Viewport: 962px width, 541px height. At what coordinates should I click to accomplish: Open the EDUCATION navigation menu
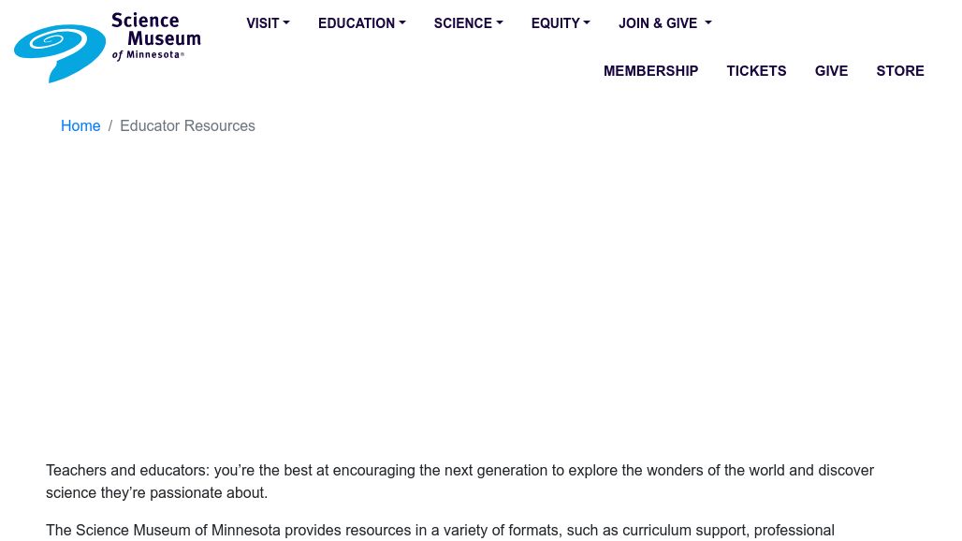click(x=361, y=23)
